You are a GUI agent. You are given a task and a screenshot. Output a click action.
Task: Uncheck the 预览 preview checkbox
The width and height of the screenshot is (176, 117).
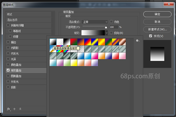(150, 36)
